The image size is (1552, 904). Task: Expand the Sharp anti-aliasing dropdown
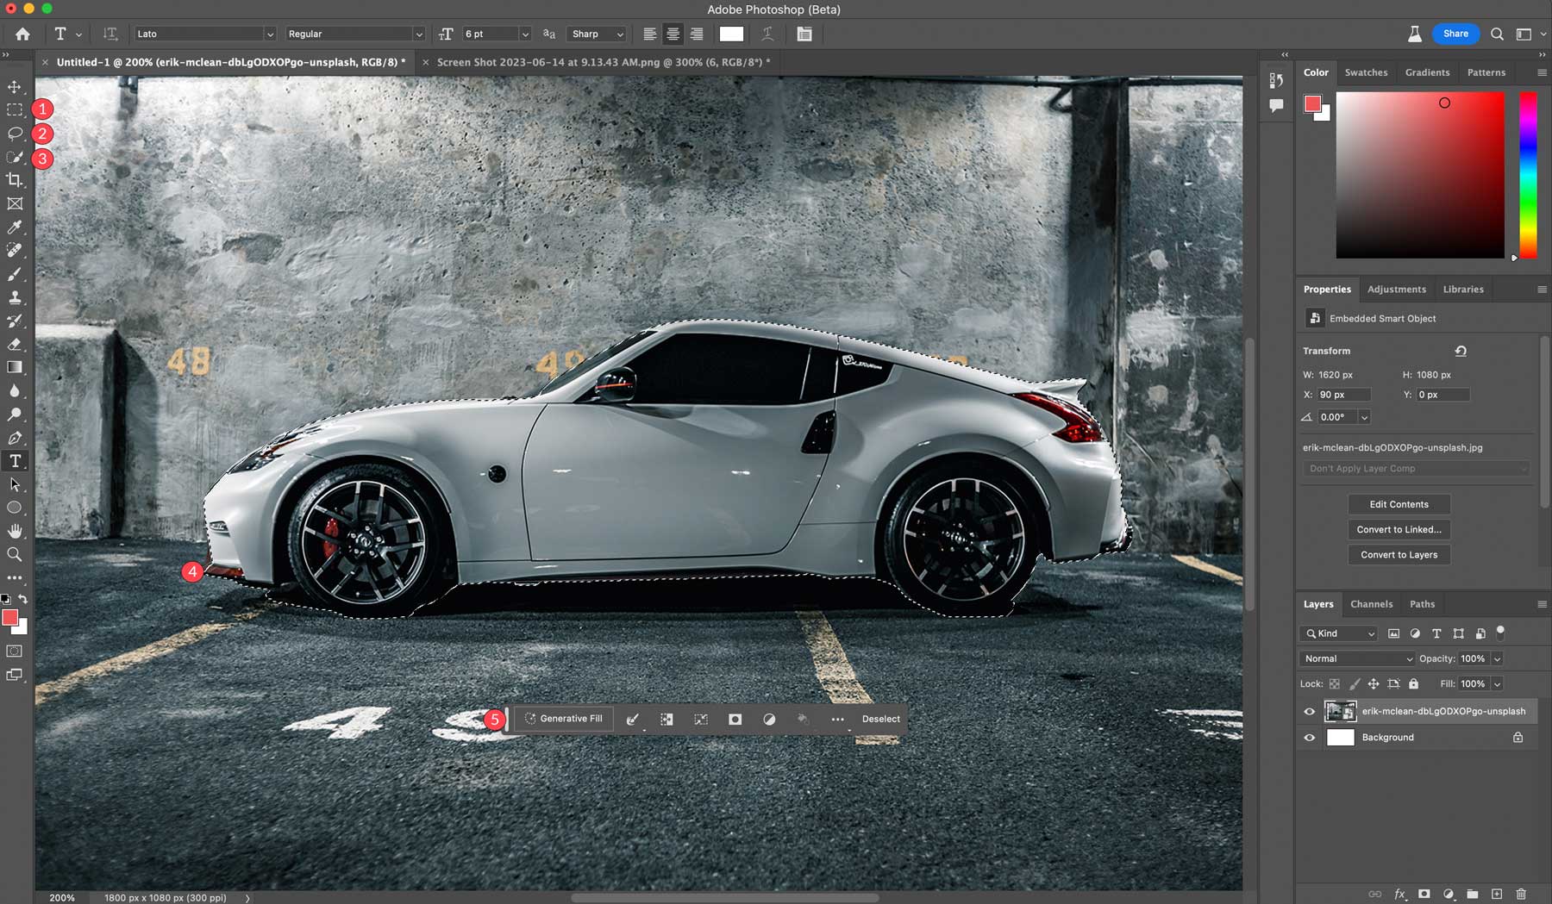point(596,34)
